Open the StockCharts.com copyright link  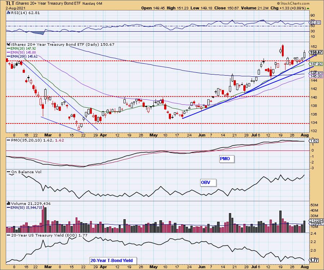(293, 3)
